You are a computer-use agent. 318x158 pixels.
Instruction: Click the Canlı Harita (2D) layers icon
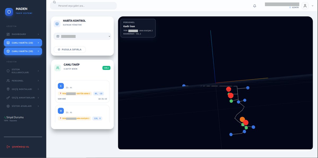[8, 43]
